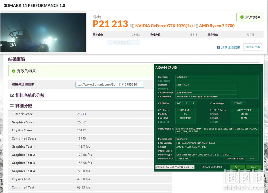Click the green valid-result info icon at top right
The height and width of the screenshot is (193, 268).
(242, 17)
